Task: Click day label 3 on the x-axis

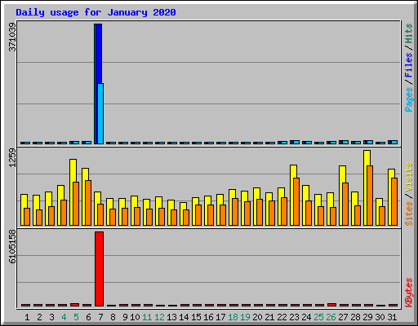Action: tap(51, 317)
